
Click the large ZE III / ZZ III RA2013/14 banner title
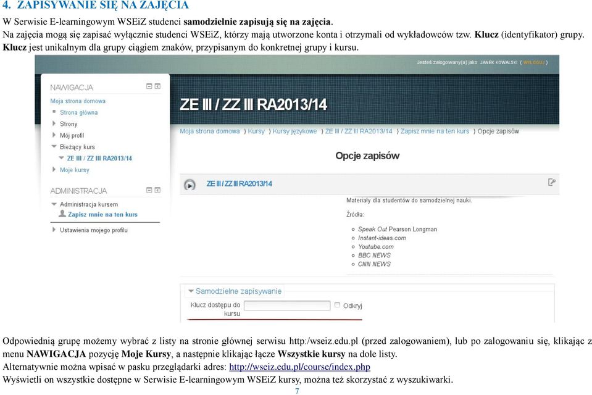253,104
